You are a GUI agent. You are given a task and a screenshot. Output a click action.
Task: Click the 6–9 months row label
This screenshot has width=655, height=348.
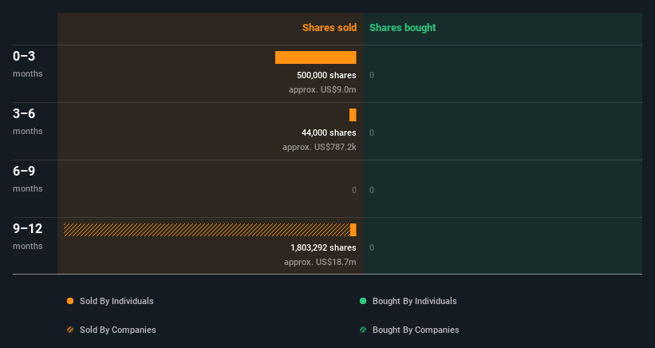click(x=28, y=180)
